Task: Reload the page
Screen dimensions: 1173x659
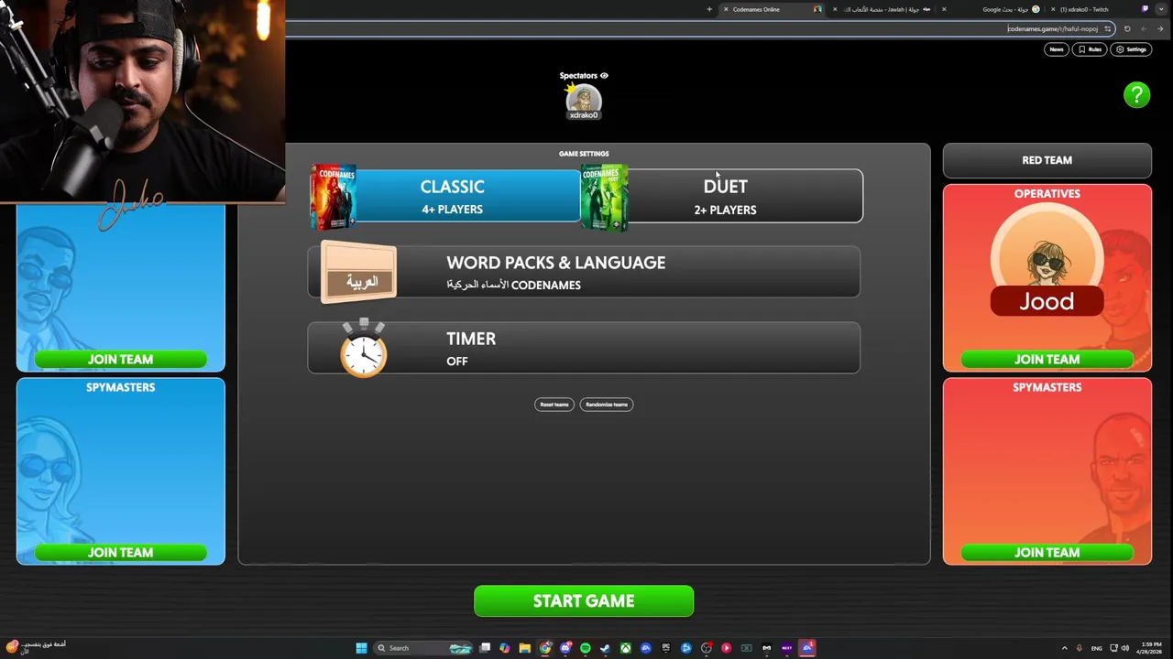Action: [1127, 28]
